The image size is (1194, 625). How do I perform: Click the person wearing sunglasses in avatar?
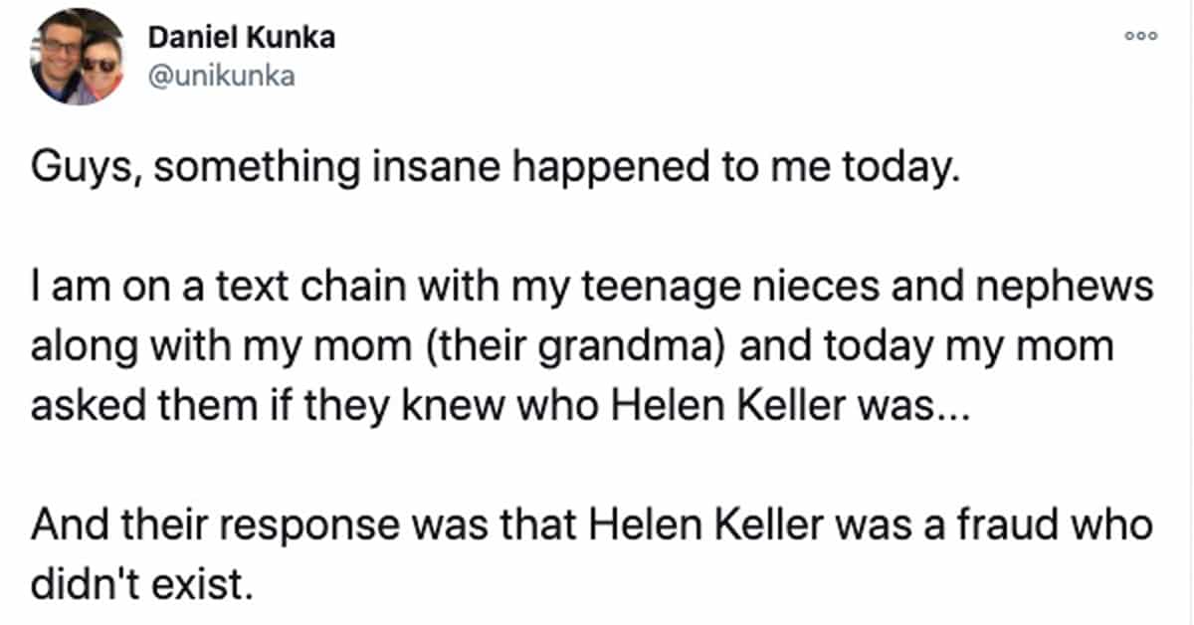99,65
